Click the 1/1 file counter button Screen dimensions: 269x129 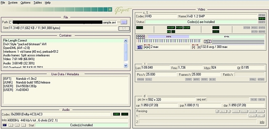coord(124,29)
